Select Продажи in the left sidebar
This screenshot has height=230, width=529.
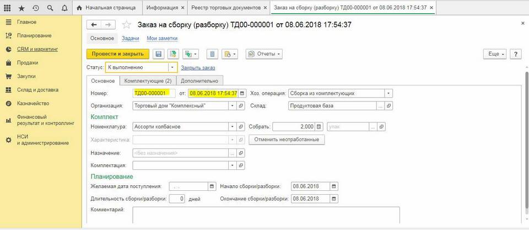pyautogui.click(x=27, y=62)
